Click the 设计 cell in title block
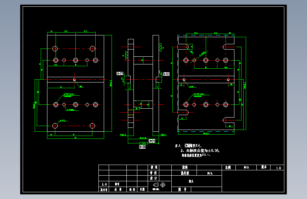Image resolution: width=307 pixels, height=199 pixels. pyautogui.click(x=154, y=178)
